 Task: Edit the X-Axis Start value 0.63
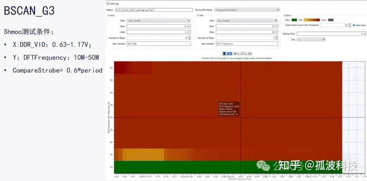coord(159,26)
